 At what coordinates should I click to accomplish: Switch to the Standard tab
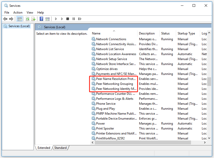pos(60,148)
